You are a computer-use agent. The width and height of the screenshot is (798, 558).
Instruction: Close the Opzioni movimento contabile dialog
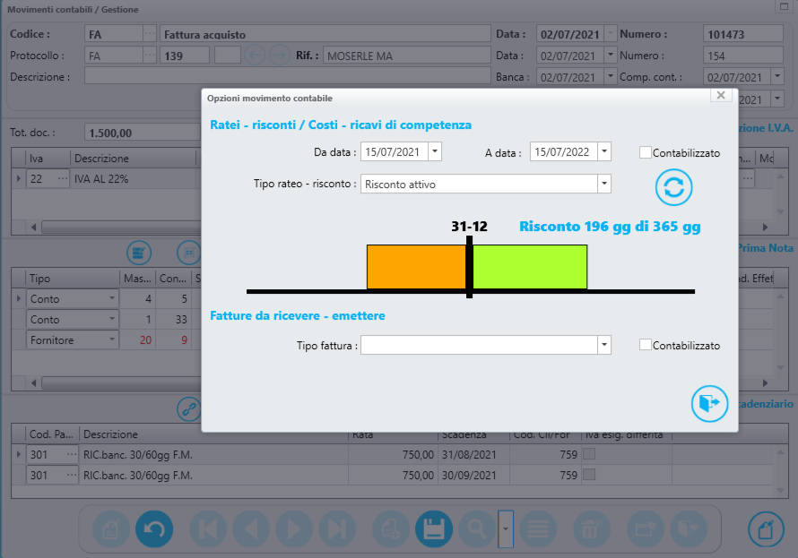(x=721, y=95)
